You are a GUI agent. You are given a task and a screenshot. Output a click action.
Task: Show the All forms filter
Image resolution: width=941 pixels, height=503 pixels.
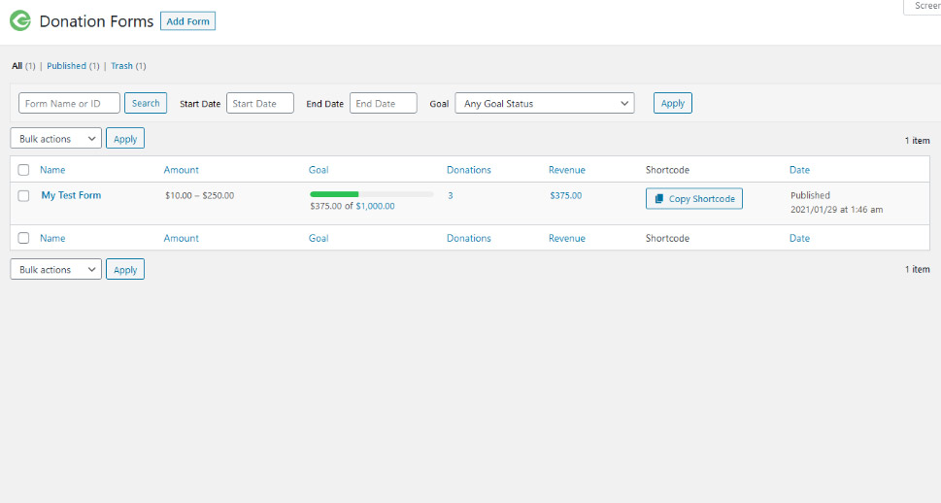click(17, 66)
